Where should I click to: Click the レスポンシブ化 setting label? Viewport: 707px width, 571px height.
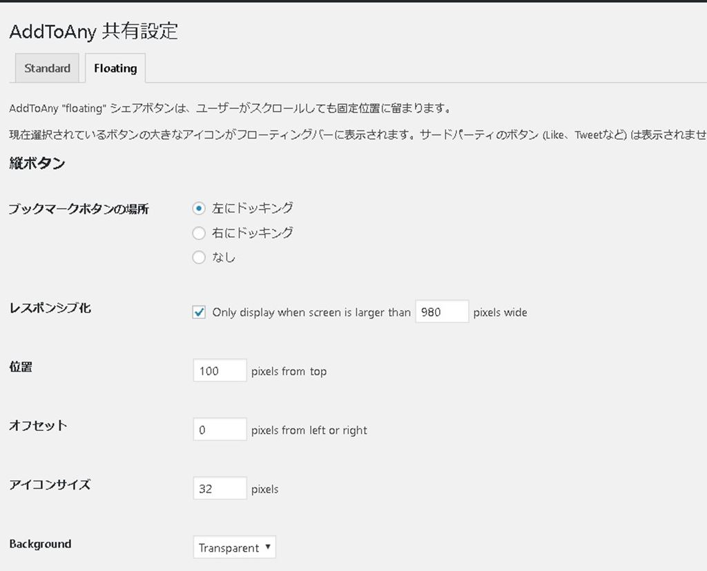50,308
